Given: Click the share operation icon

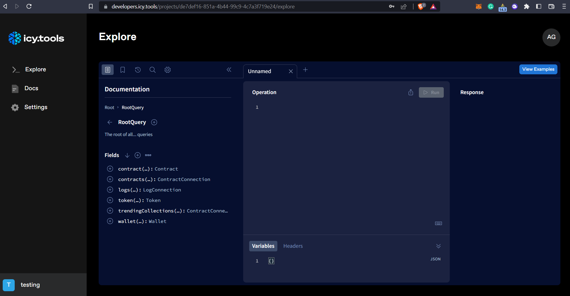Looking at the screenshot, I should pos(411,93).
